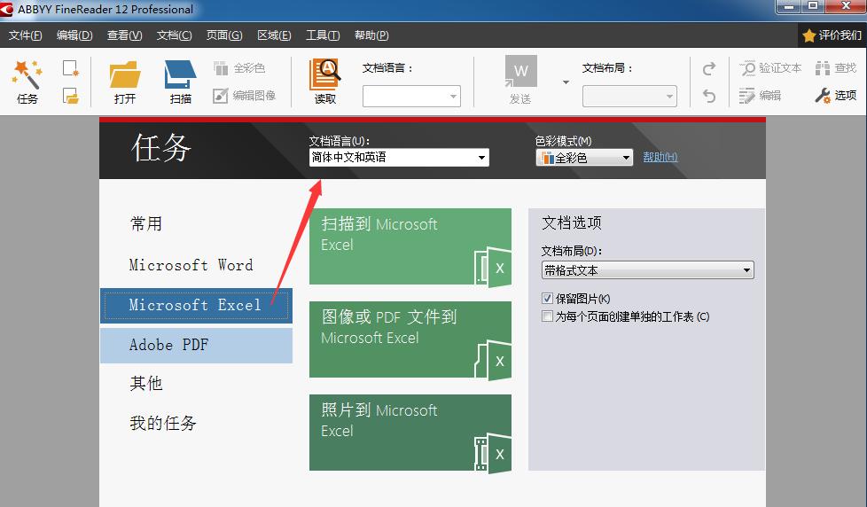The height and width of the screenshot is (507, 867).
Task: Open find via binoculars icon
Action: pos(822,68)
